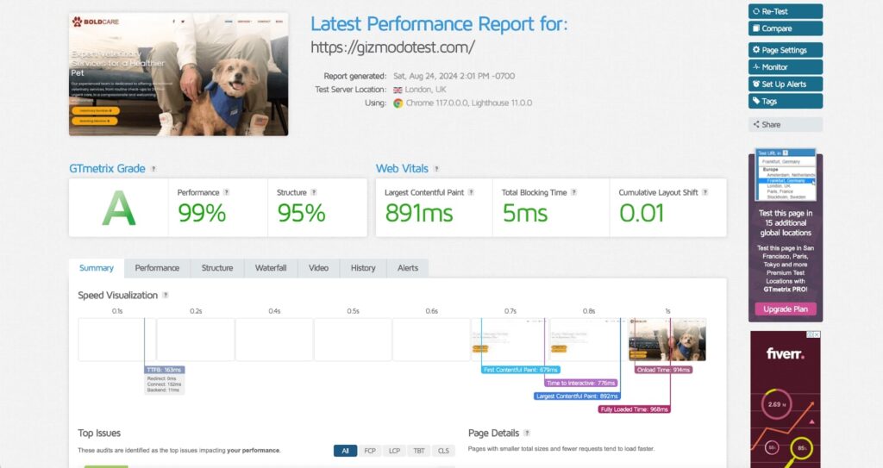
Task: Filter top issues by TBT
Action: coord(419,451)
